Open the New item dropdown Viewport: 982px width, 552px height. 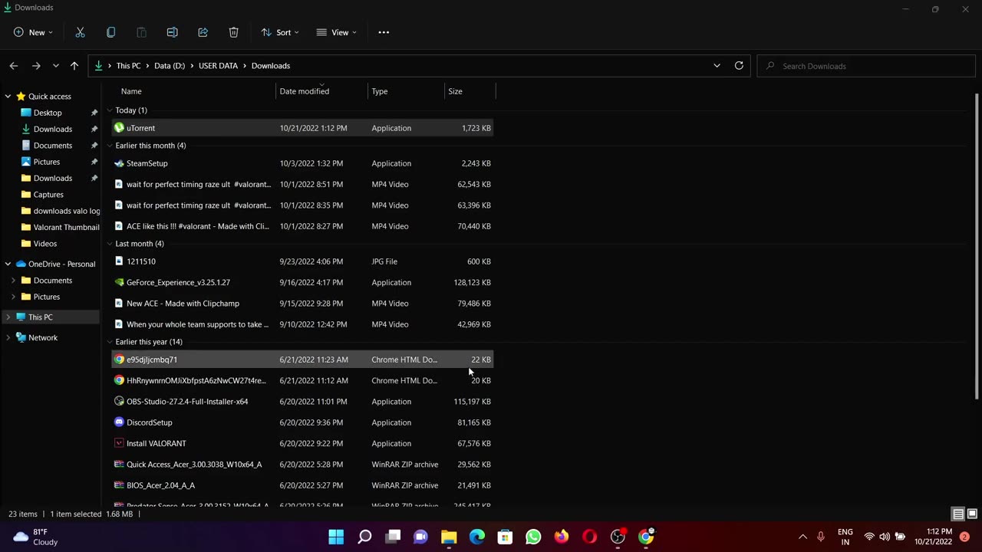click(33, 32)
